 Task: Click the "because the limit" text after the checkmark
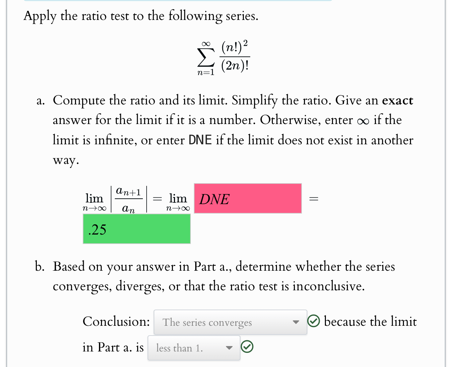(x=370, y=321)
